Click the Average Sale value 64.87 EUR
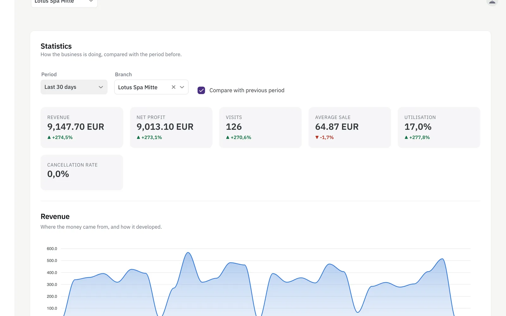This screenshot has width=506, height=316. coord(337,127)
